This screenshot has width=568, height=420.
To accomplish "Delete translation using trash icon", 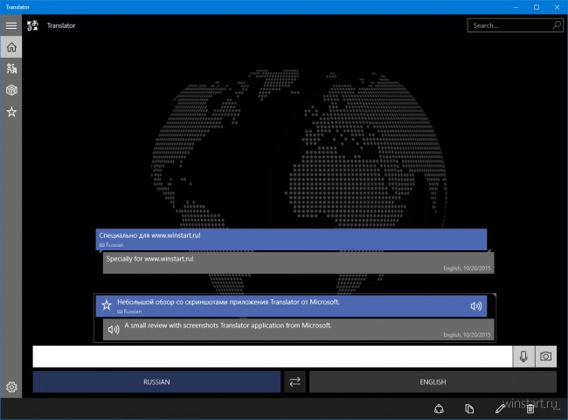I will [x=530, y=409].
